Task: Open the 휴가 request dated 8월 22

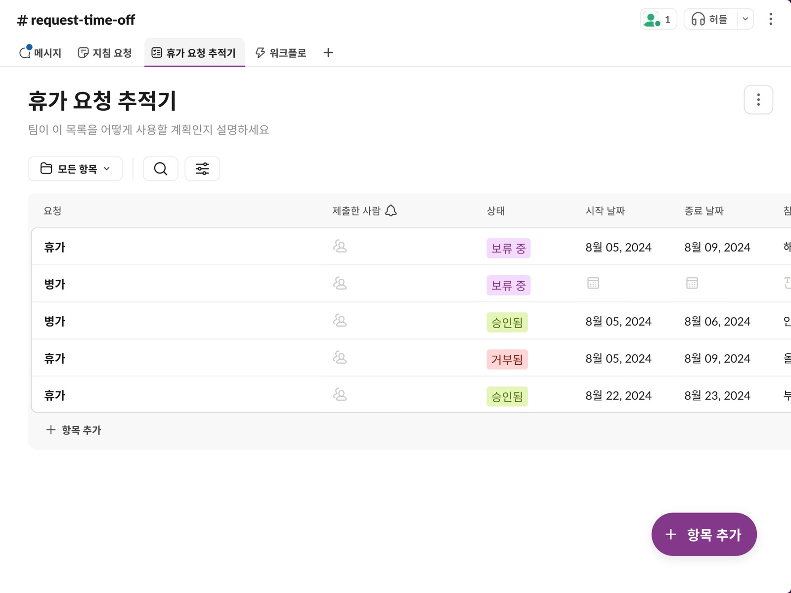Action: pyautogui.click(x=54, y=395)
